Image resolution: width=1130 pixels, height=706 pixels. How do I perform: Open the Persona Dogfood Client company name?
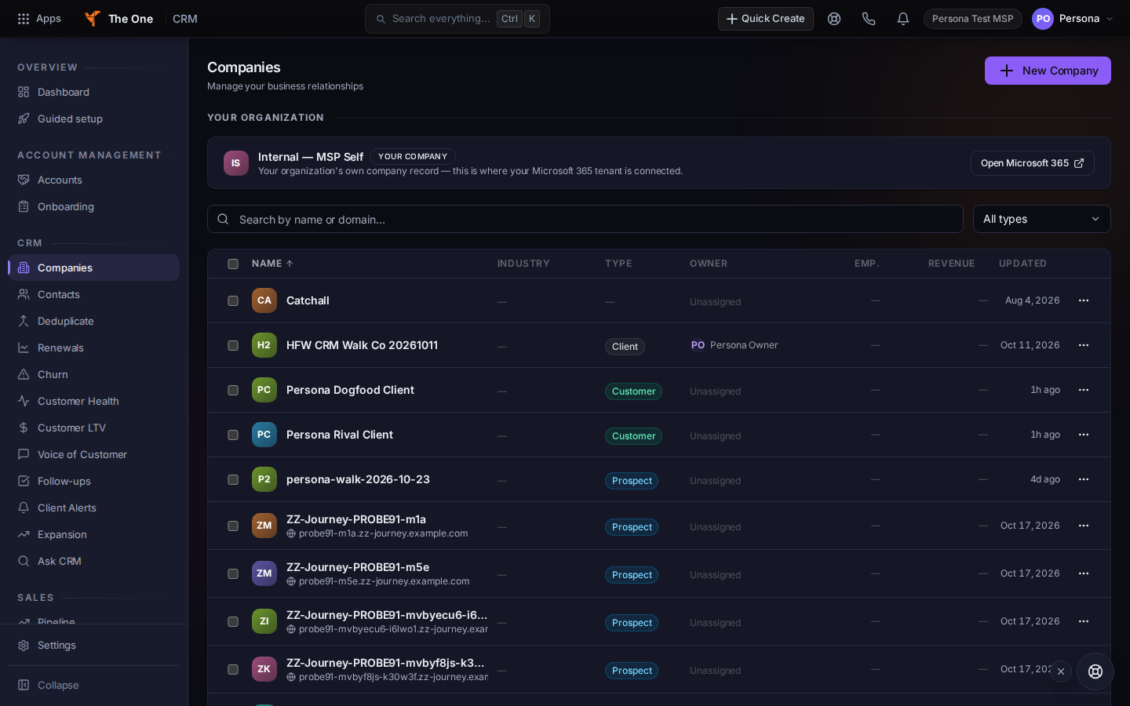350,390
